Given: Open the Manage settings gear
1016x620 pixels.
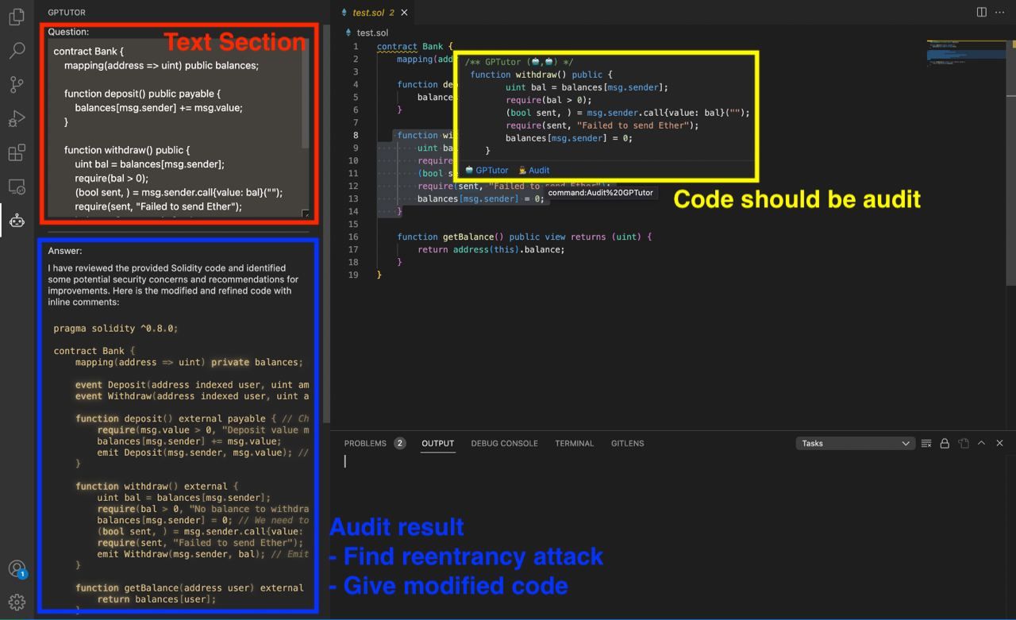Looking at the screenshot, I should 17,603.
